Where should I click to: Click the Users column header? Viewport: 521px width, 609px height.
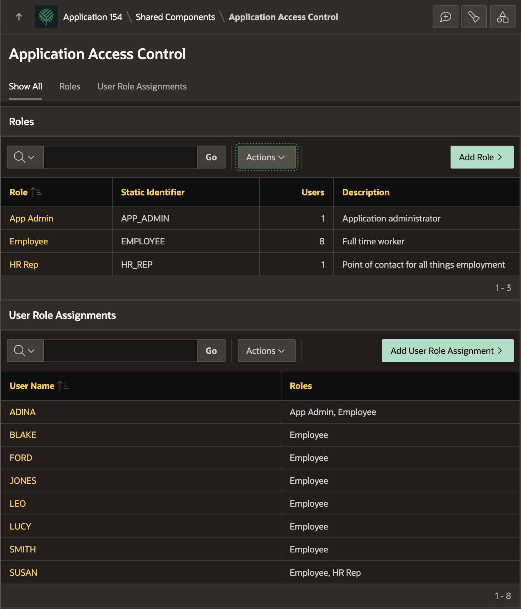click(313, 192)
